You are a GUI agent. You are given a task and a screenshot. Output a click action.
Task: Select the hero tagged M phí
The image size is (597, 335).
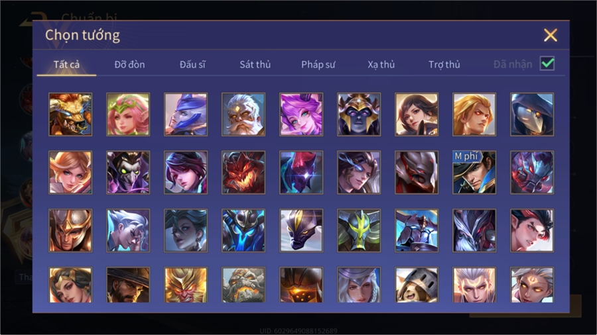click(474, 172)
